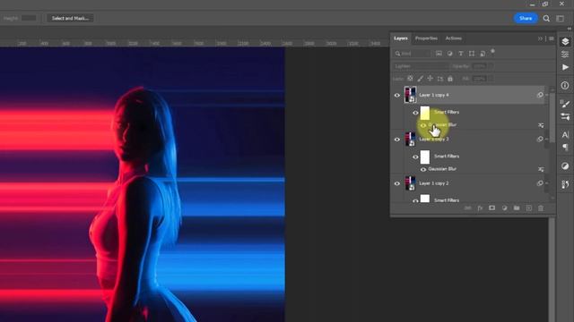Filter layers by smart objects icon
The width and height of the screenshot is (574, 322).
pyautogui.click(x=483, y=54)
